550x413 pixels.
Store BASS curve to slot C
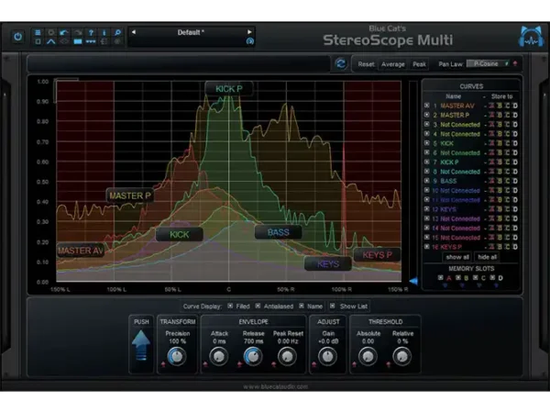point(508,181)
